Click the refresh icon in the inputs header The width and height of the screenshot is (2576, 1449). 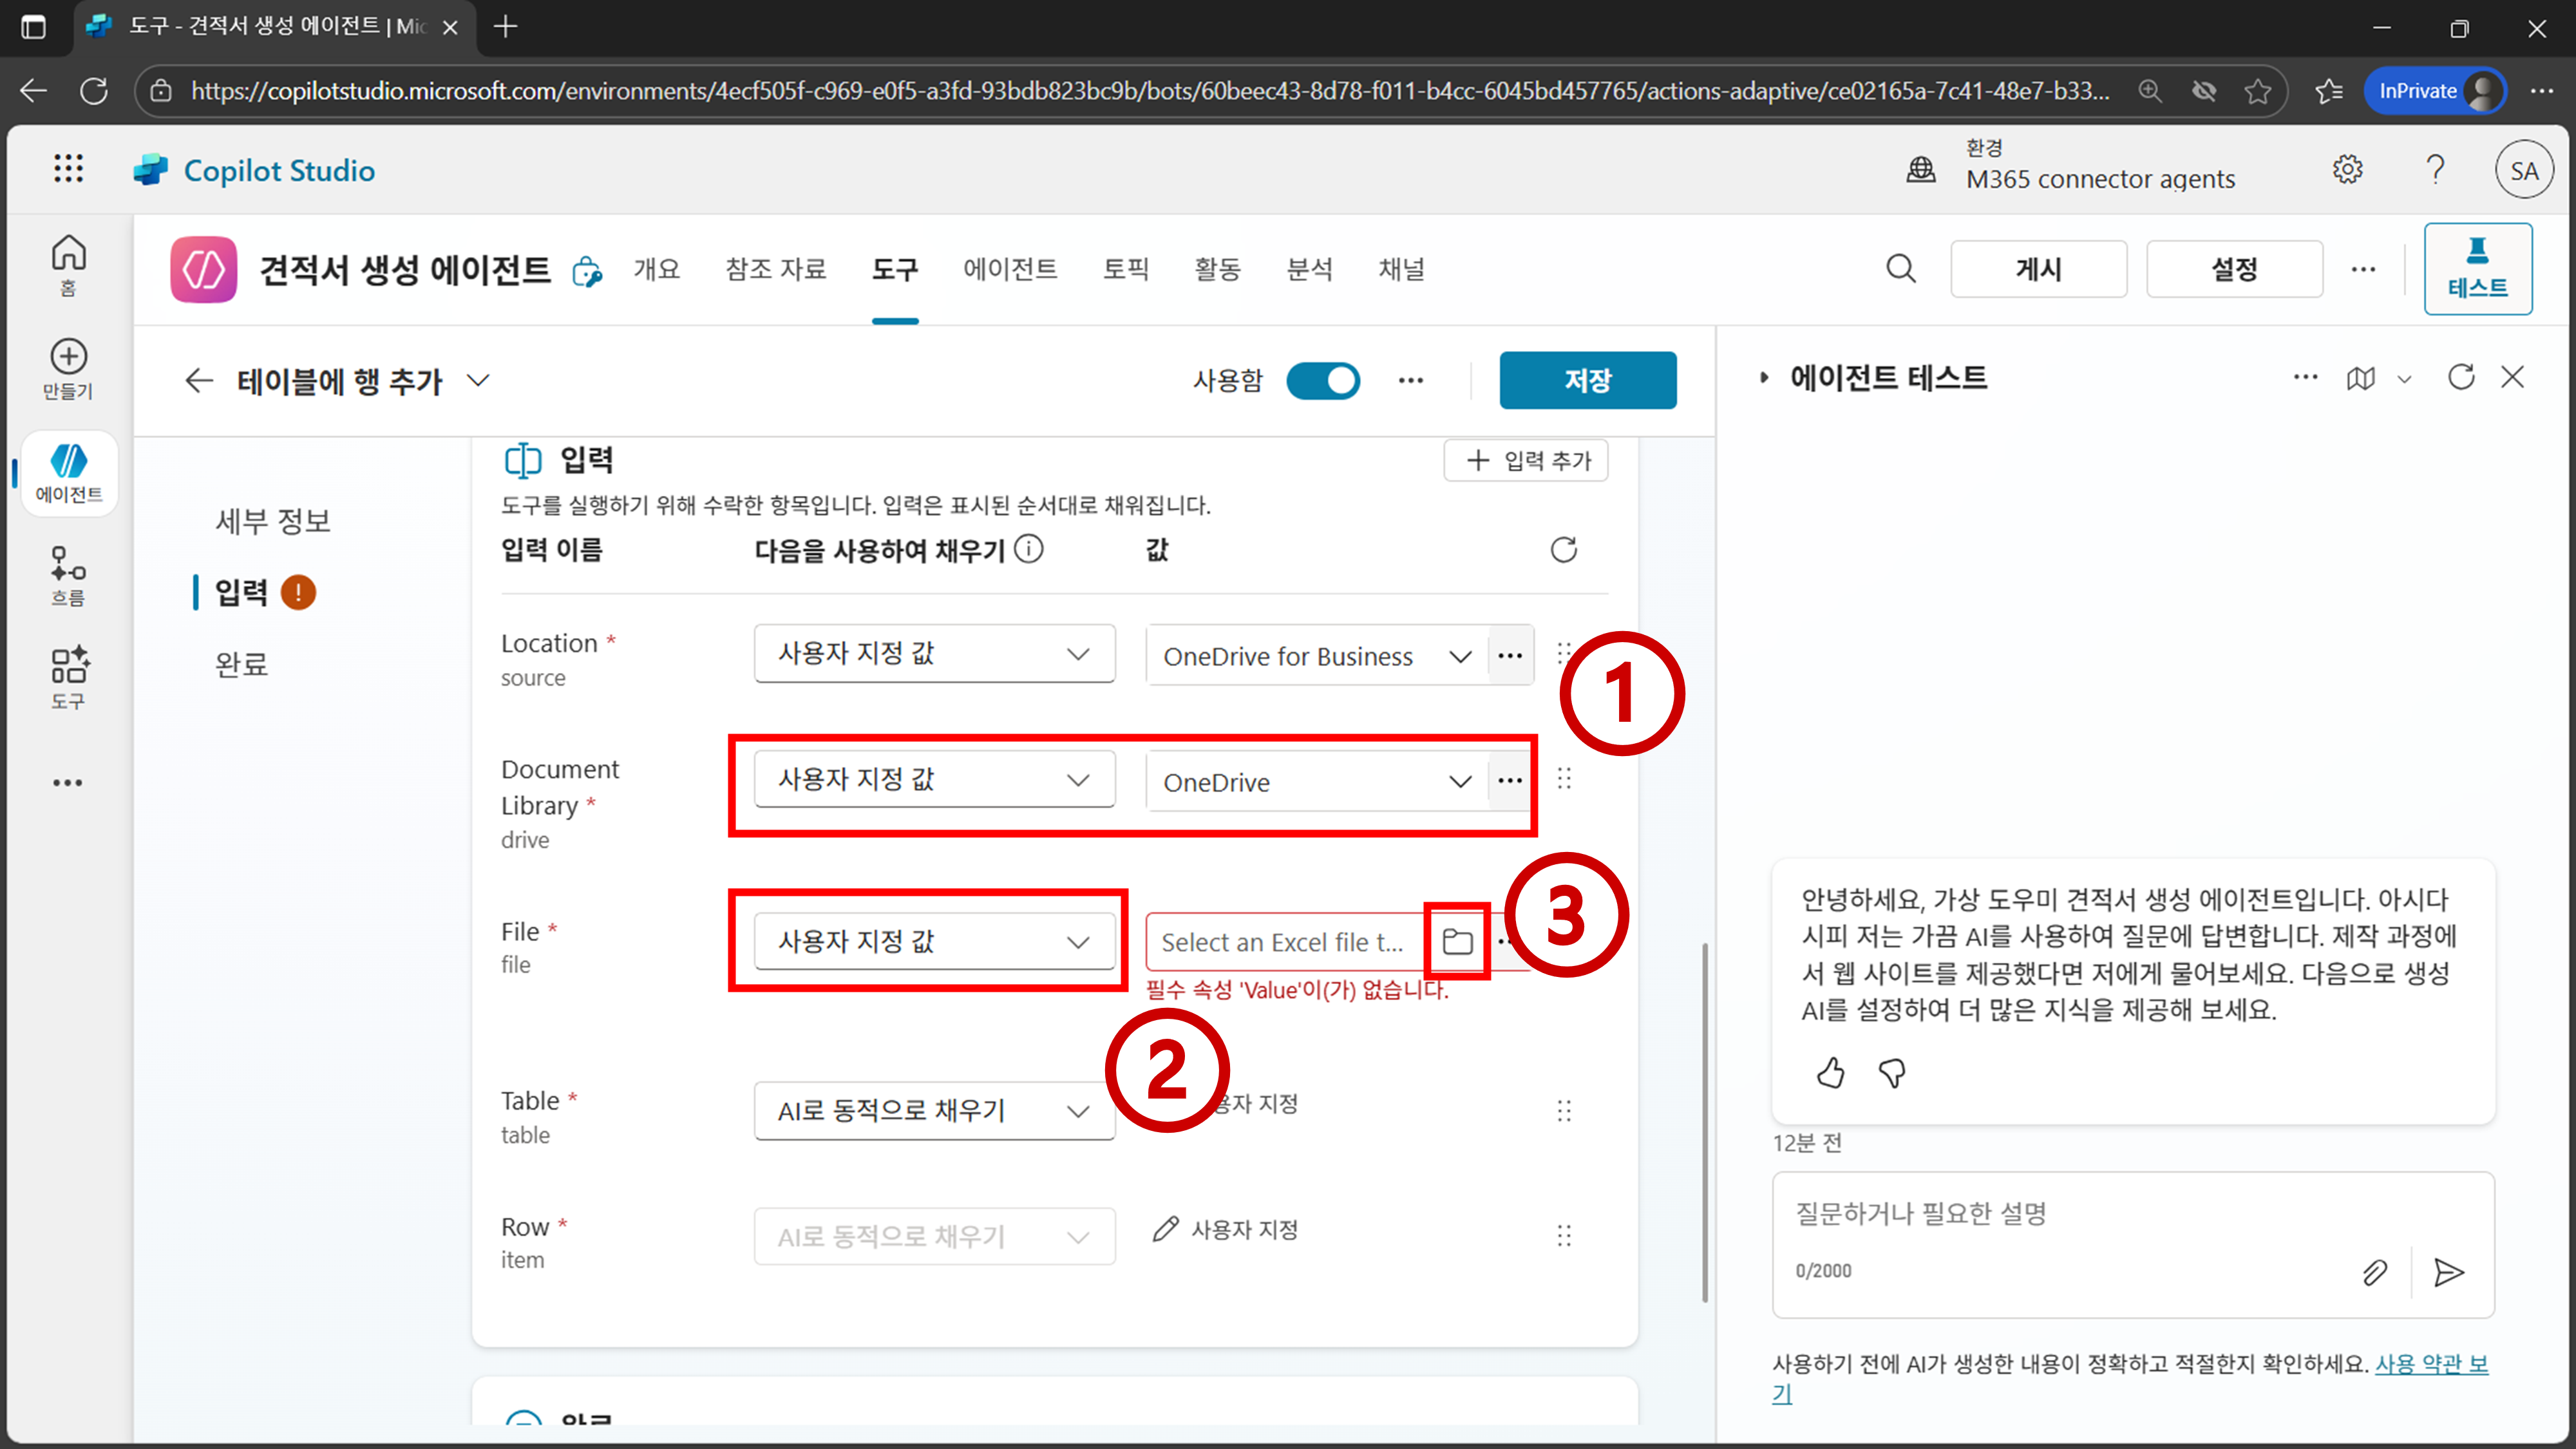(x=1563, y=550)
